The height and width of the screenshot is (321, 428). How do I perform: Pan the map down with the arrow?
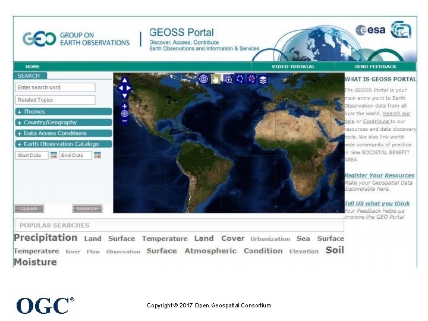click(x=124, y=96)
